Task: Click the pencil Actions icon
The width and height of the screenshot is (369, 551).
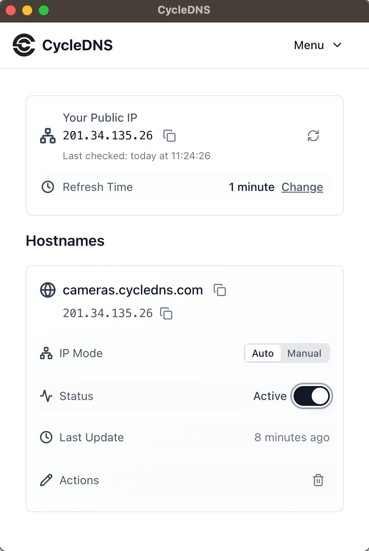Action: [x=46, y=480]
